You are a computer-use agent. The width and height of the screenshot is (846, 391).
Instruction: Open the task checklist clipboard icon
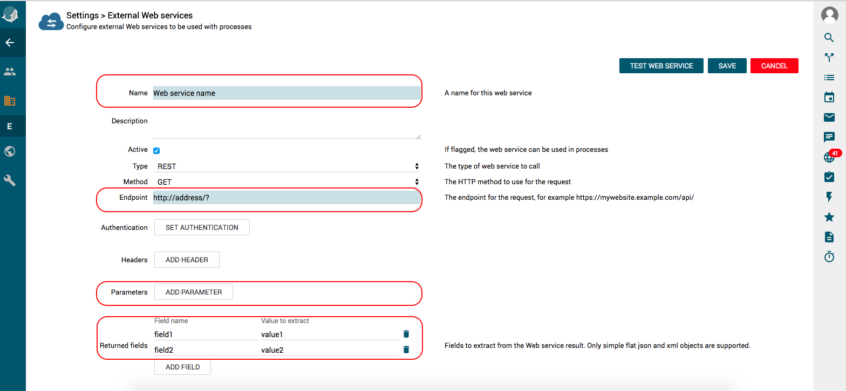(829, 177)
